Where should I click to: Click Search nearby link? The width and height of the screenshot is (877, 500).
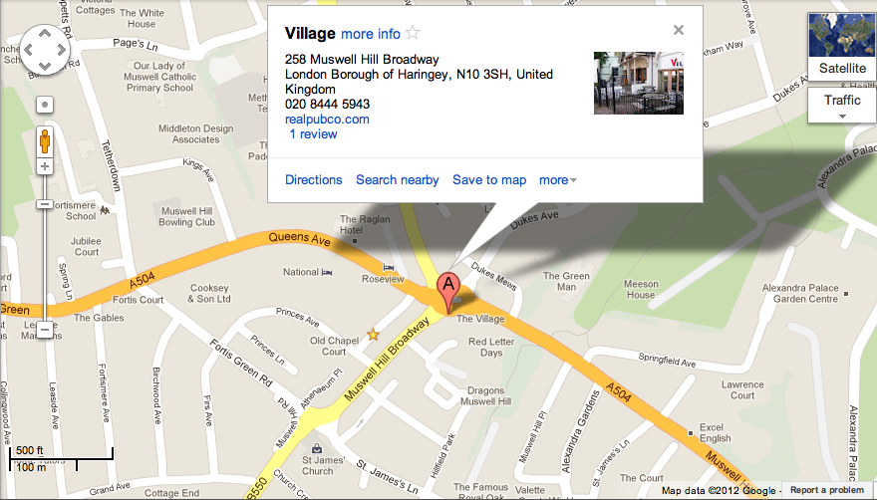(397, 179)
